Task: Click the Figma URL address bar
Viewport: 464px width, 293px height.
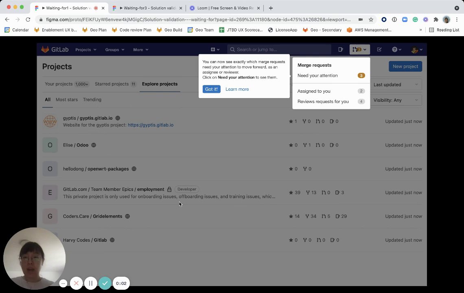Action: [x=198, y=20]
